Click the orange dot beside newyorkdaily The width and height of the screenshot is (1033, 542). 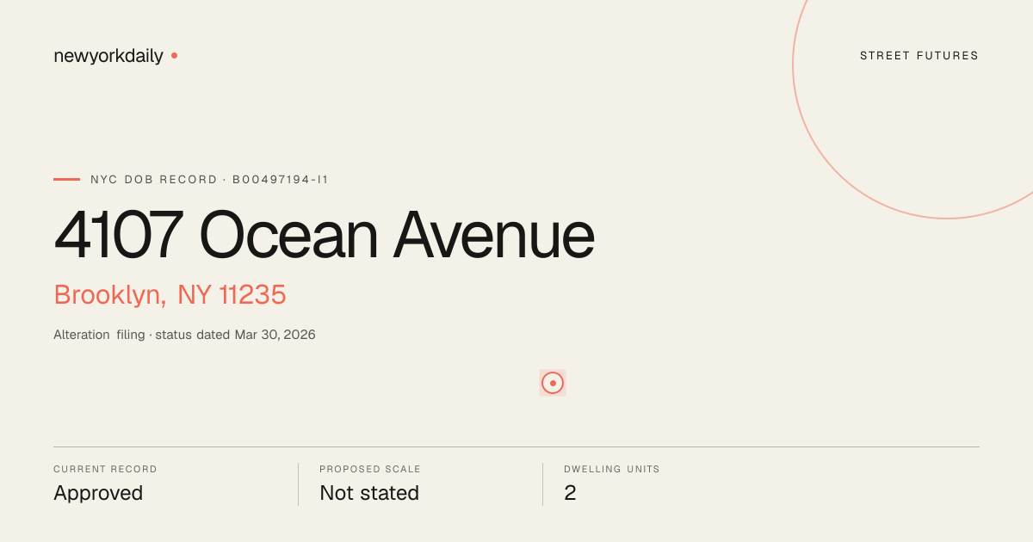[x=174, y=55]
